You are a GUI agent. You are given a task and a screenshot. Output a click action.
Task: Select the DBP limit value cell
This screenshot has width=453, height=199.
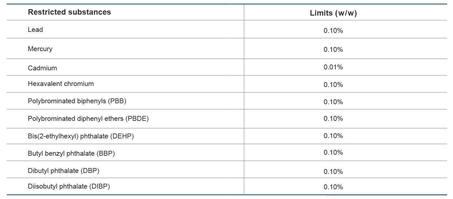click(333, 172)
